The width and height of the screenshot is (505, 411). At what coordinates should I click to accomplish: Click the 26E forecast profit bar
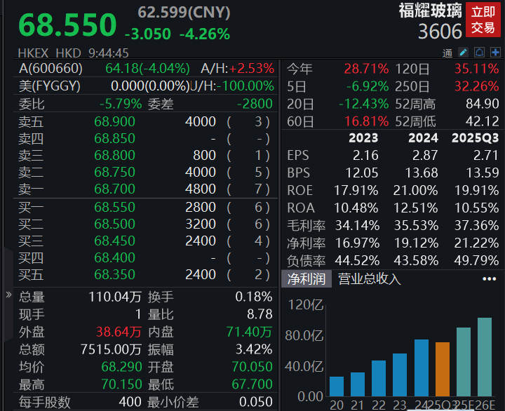(484, 357)
